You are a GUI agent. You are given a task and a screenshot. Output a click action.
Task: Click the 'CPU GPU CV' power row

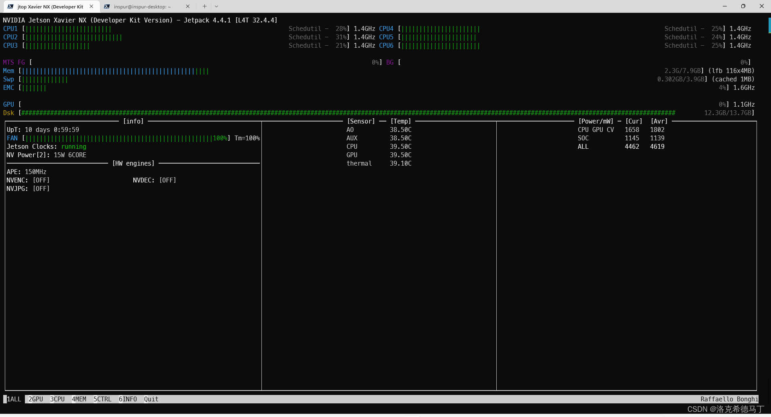621,130
